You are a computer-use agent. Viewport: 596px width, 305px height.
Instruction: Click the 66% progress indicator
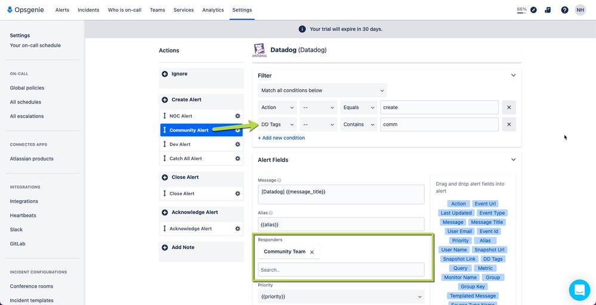tap(521, 10)
